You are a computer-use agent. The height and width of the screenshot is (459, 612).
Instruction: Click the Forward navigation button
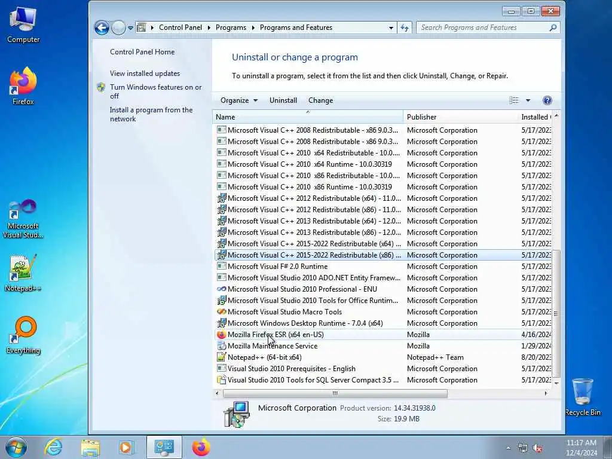pyautogui.click(x=119, y=27)
